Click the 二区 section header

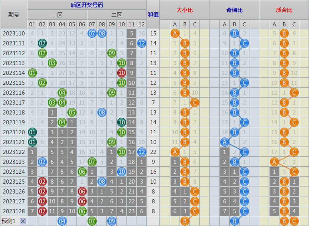[117, 15]
